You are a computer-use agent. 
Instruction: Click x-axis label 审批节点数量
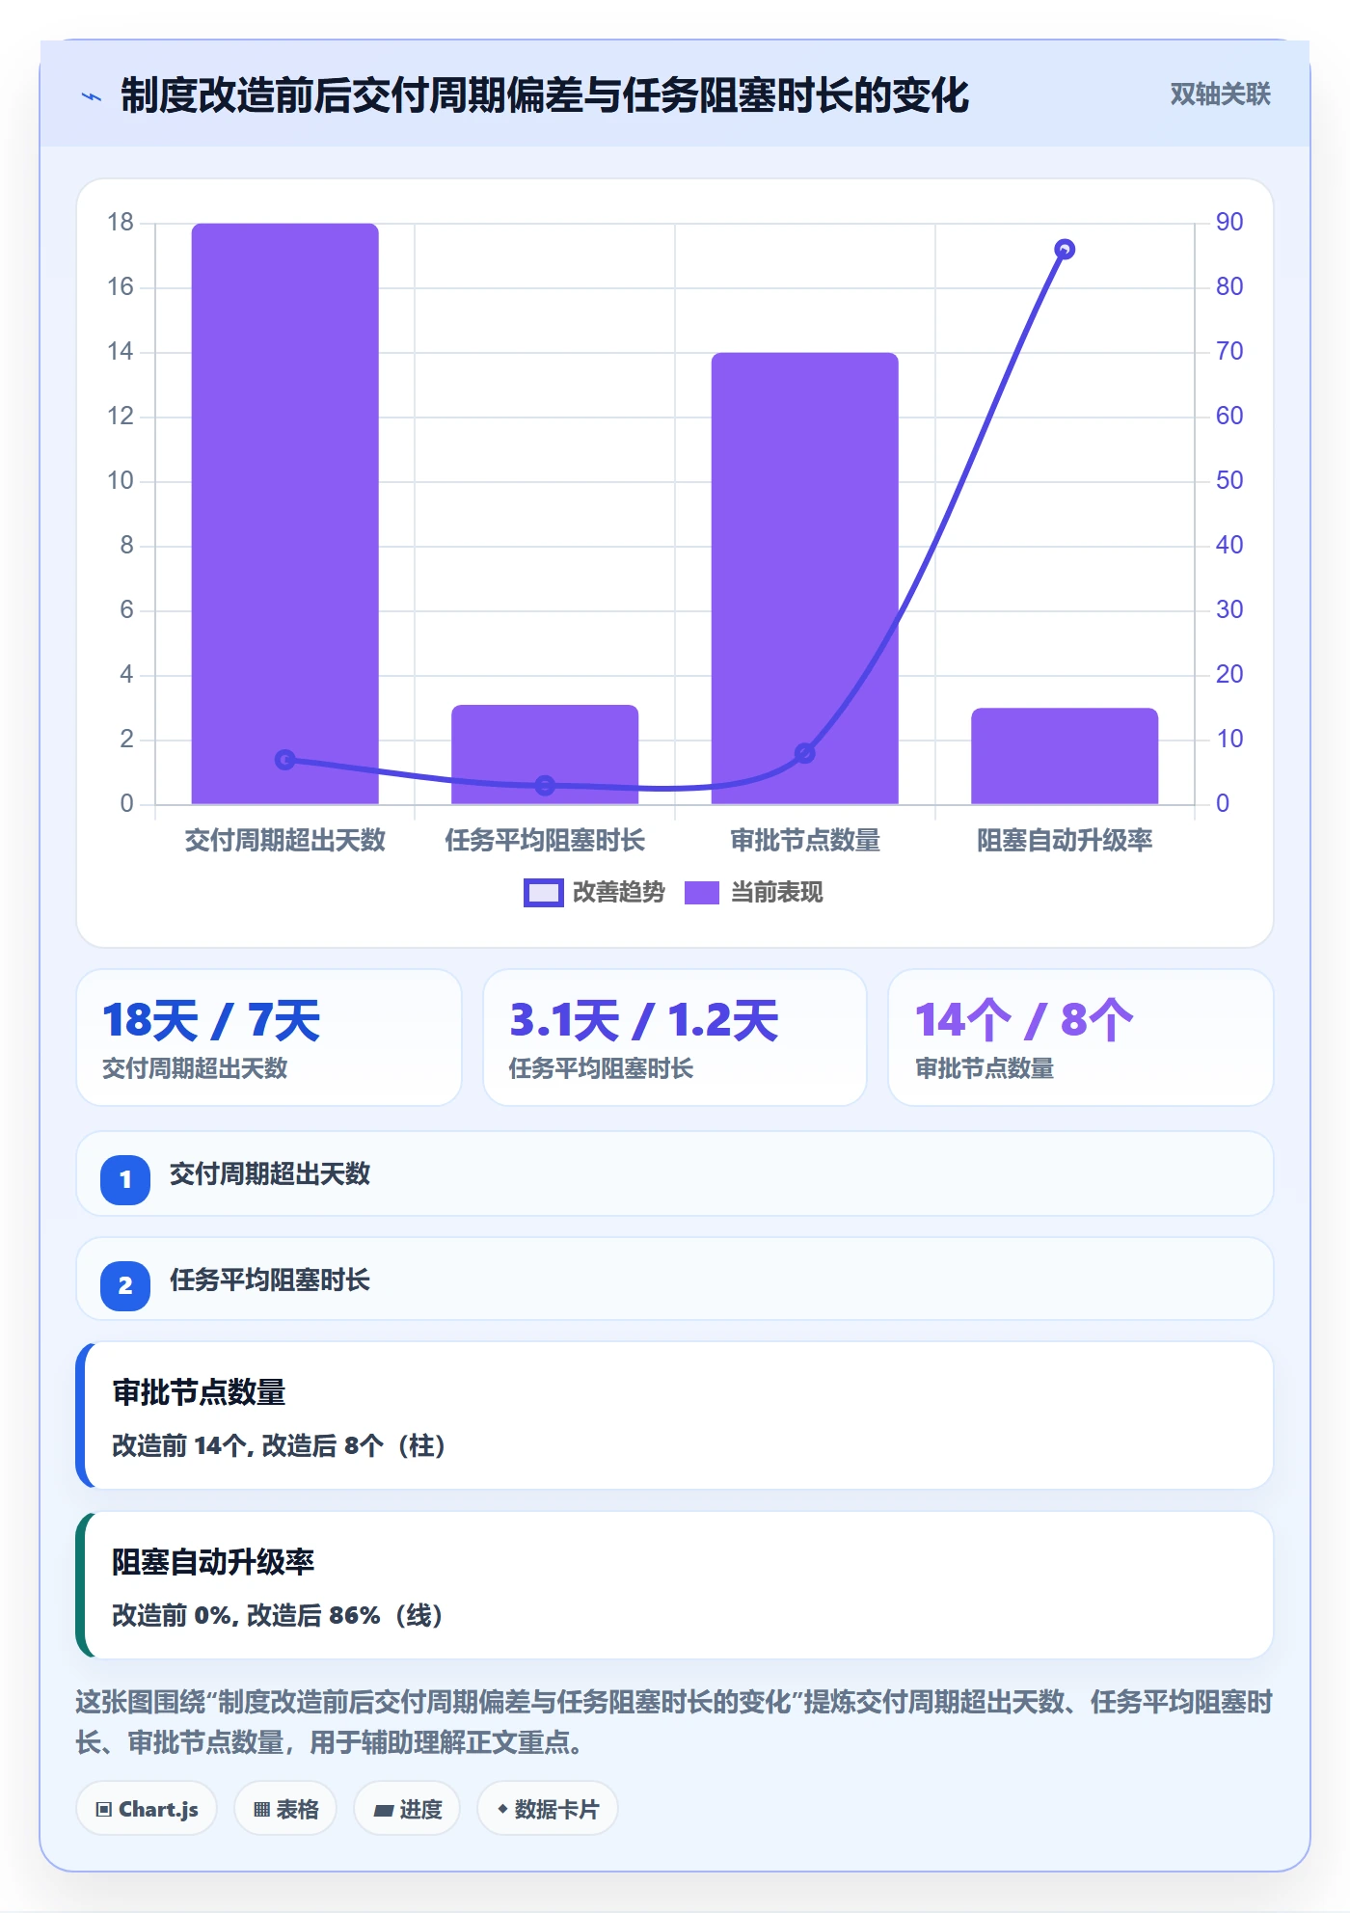(x=804, y=841)
